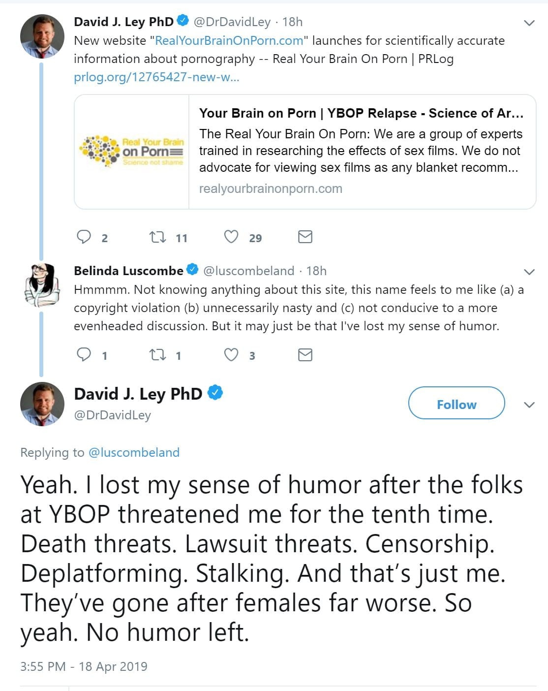The height and width of the screenshot is (691, 548).
Task: Like David Ley's tweet with 29 likes
Action: [x=231, y=237]
